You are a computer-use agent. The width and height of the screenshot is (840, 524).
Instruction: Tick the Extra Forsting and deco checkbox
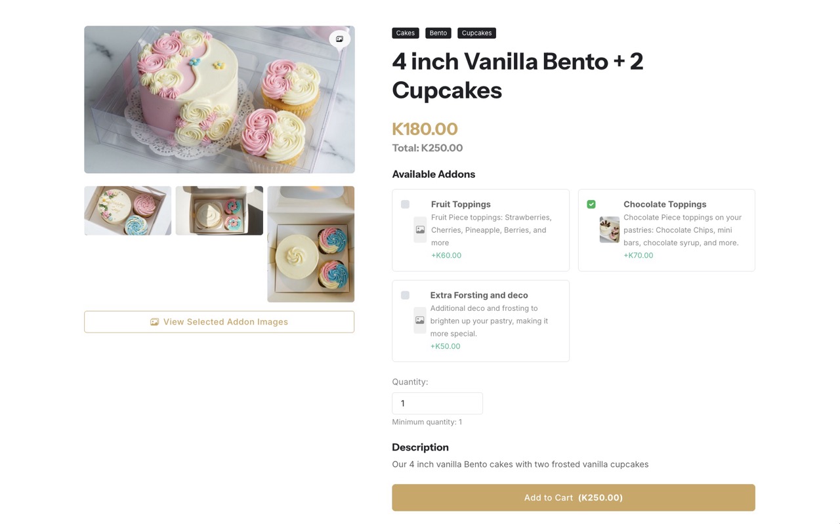(405, 295)
